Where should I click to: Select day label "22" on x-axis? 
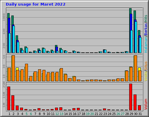(x=101, y=114)
